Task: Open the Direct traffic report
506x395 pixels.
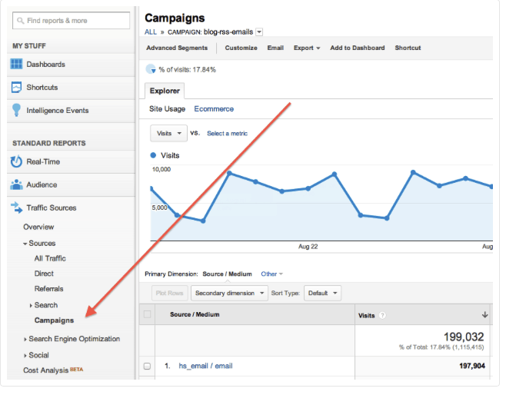Action: (x=44, y=274)
